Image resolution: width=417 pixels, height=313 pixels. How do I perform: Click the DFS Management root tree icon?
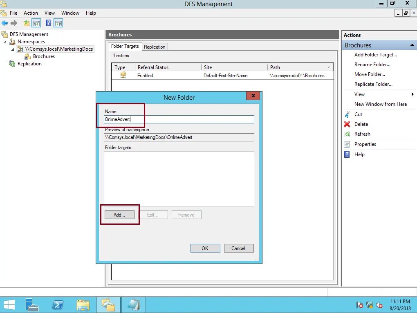coord(4,34)
